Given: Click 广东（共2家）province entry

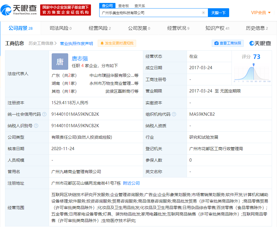Looking at the screenshot, I should pos(64,75).
